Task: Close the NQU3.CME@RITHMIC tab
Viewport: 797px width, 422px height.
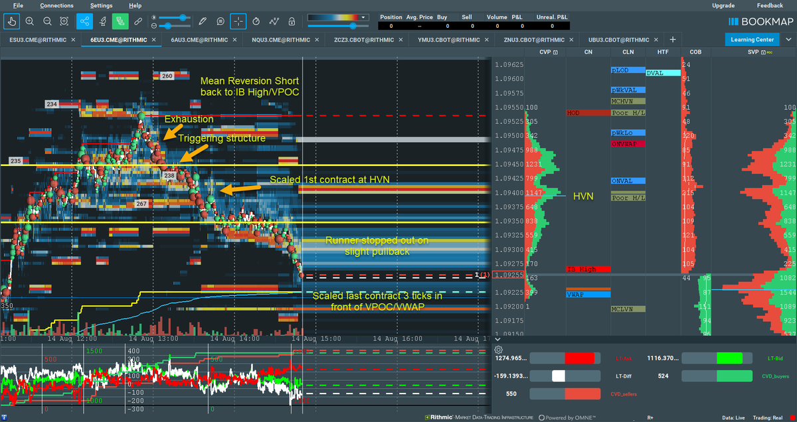Action: pos(315,40)
